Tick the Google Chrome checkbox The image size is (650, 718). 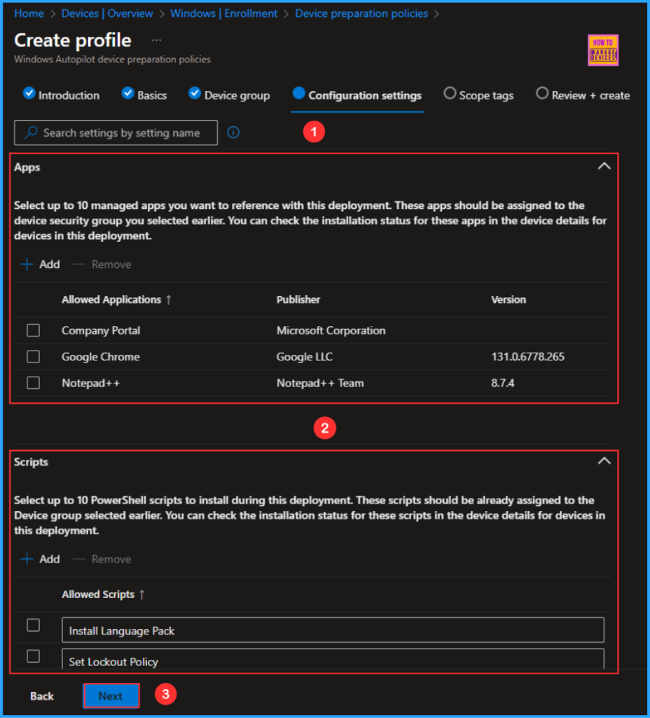[x=34, y=357]
